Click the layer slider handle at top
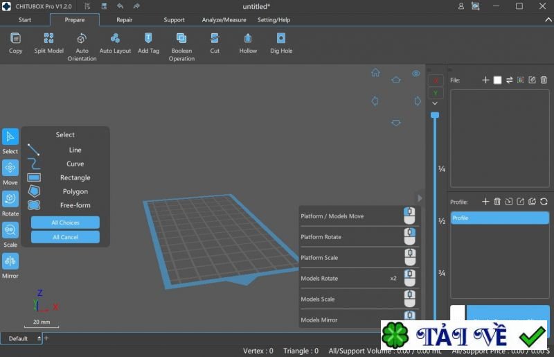Image resolution: width=554 pixels, height=357 pixels. (x=435, y=115)
